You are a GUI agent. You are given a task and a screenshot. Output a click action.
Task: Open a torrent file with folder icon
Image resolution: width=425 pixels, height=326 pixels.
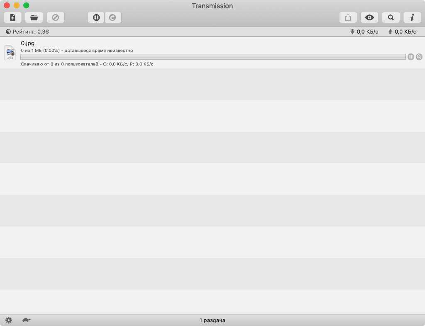pos(34,17)
